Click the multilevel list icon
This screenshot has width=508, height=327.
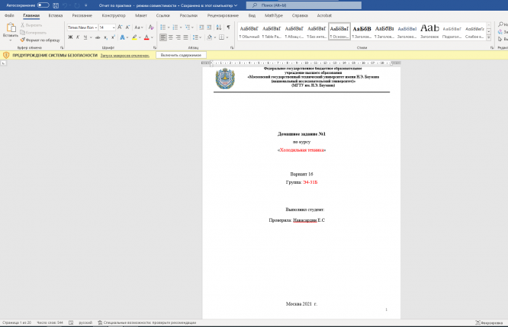click(188, 27)
